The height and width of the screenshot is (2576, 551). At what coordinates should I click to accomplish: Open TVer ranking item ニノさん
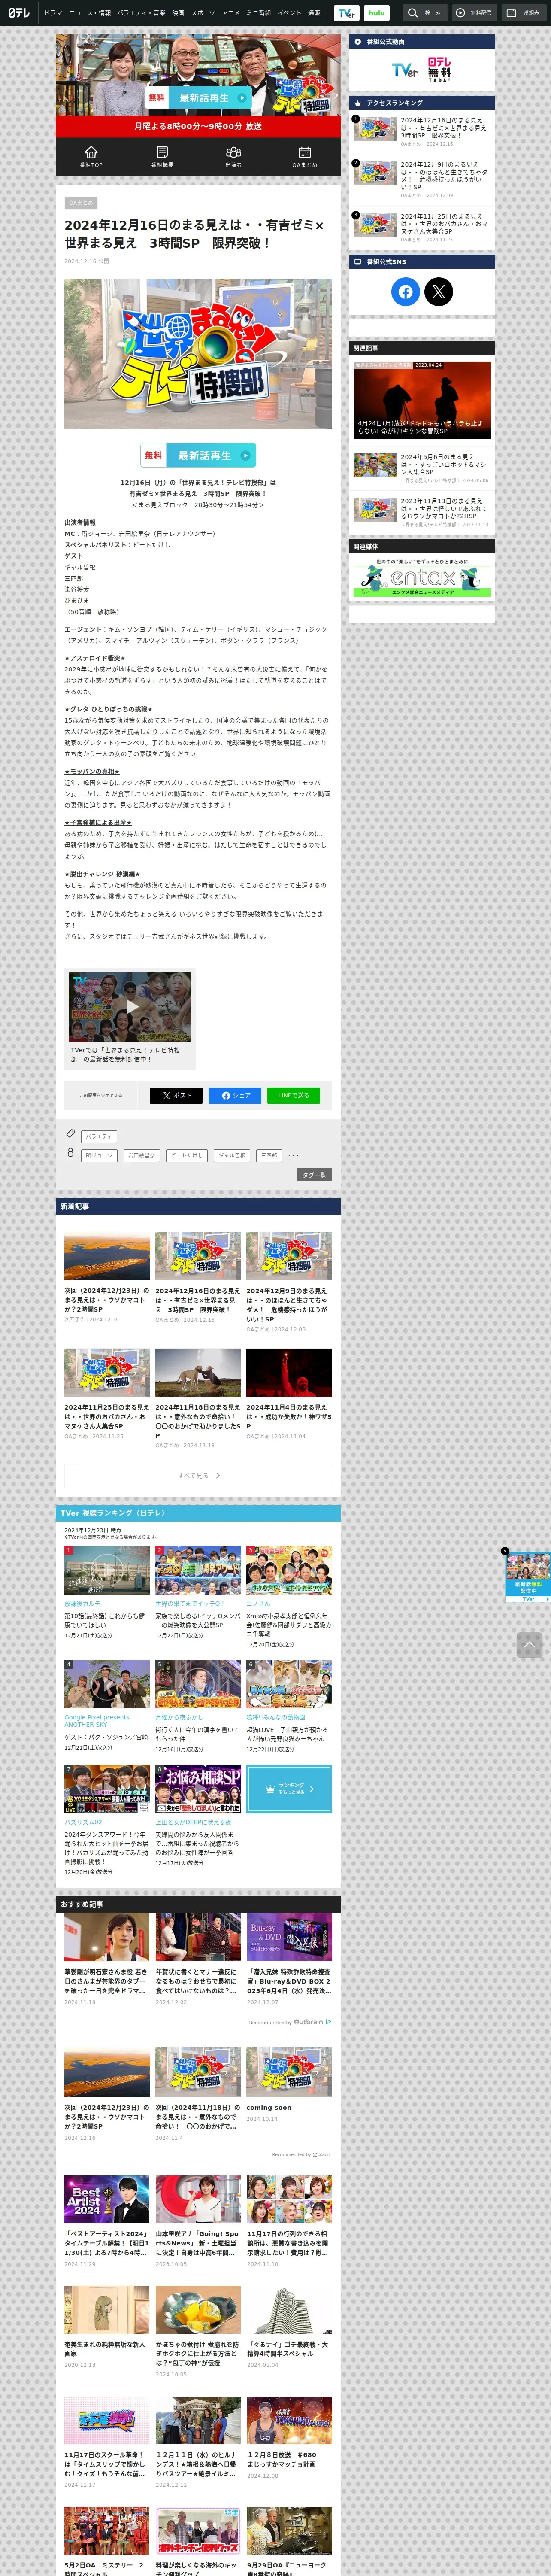[289, 1597]
